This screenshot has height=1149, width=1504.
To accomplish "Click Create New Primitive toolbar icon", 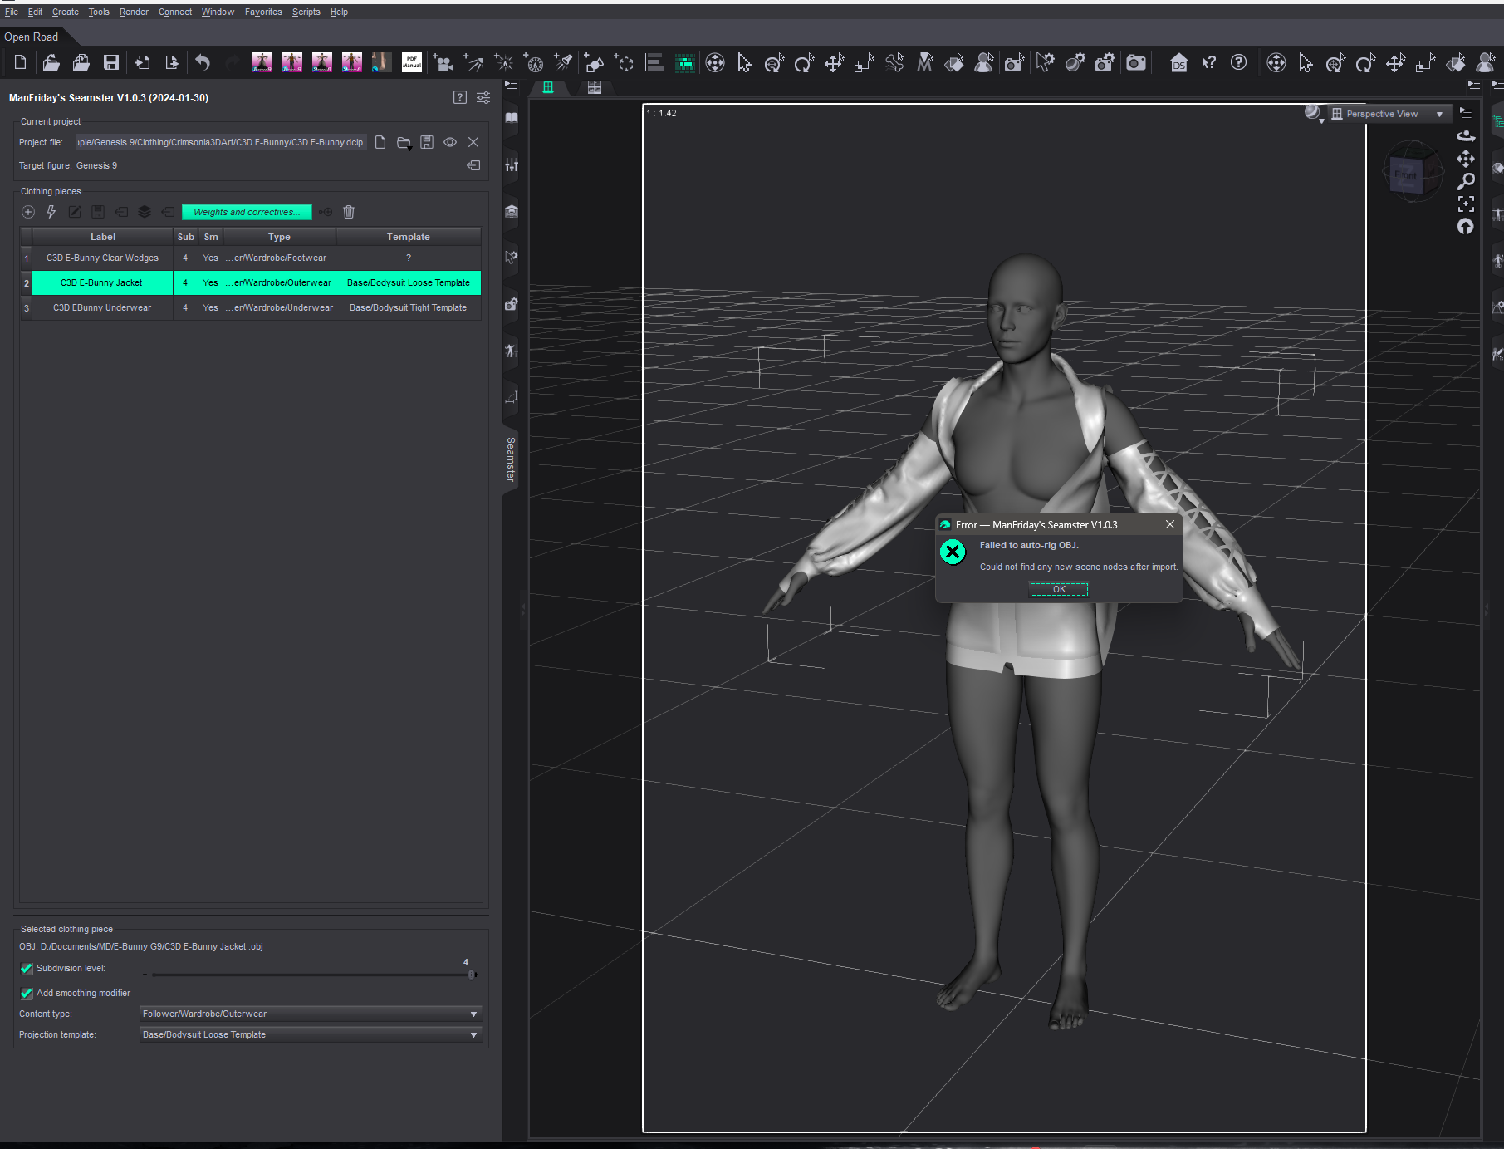I will pos(594,63).
